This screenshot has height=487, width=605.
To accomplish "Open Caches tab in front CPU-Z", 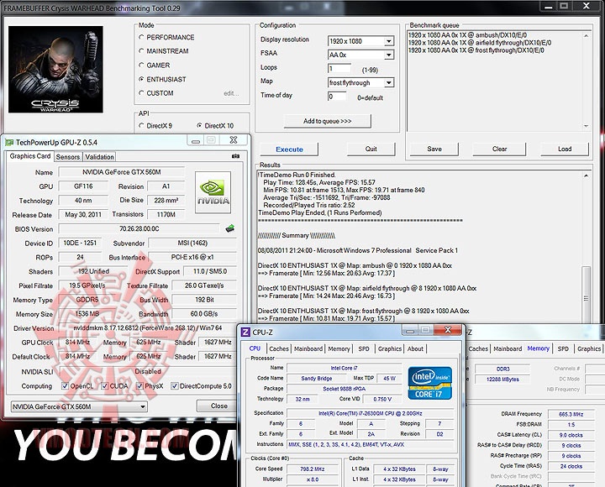I will (279, 348).
